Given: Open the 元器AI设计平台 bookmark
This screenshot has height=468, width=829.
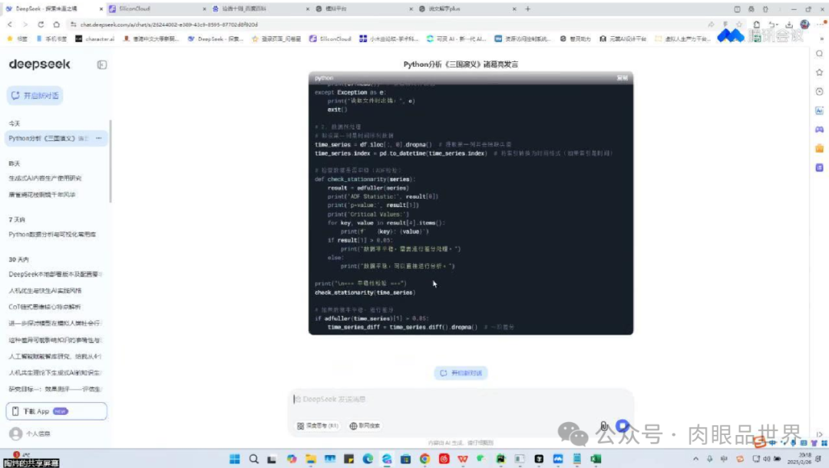Looking at the screenshot, I should tap(623, 38).
